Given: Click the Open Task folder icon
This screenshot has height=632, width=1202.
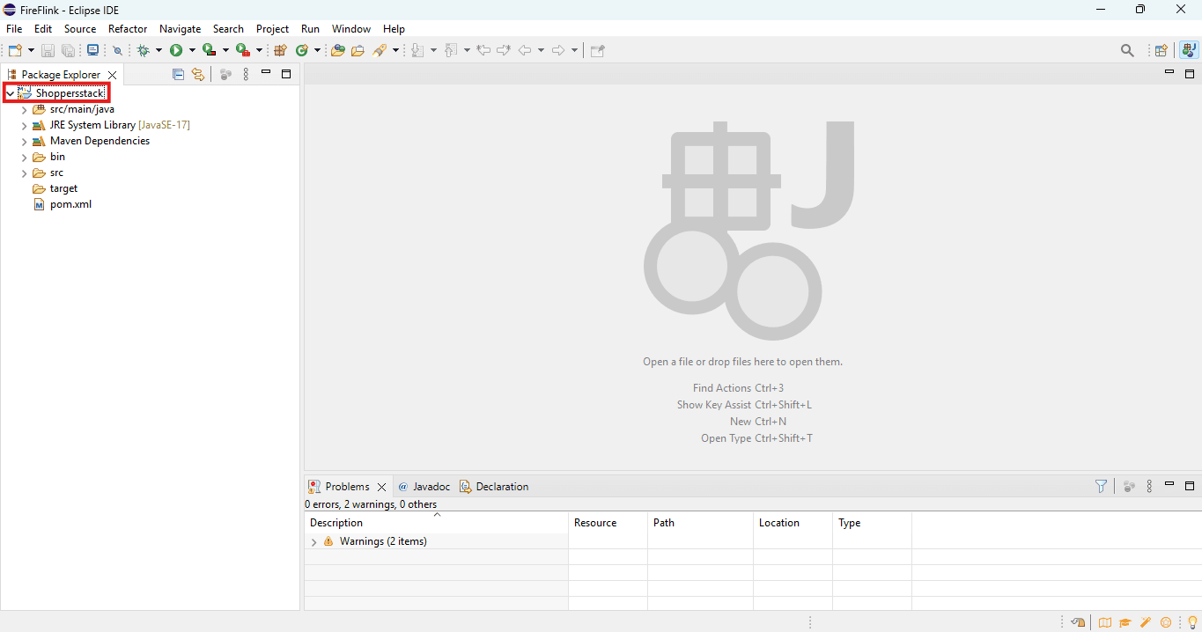Looking at the screenshot, I should click(358, 50).
